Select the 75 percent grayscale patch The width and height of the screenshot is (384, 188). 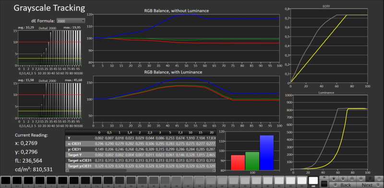click(256, 182)
